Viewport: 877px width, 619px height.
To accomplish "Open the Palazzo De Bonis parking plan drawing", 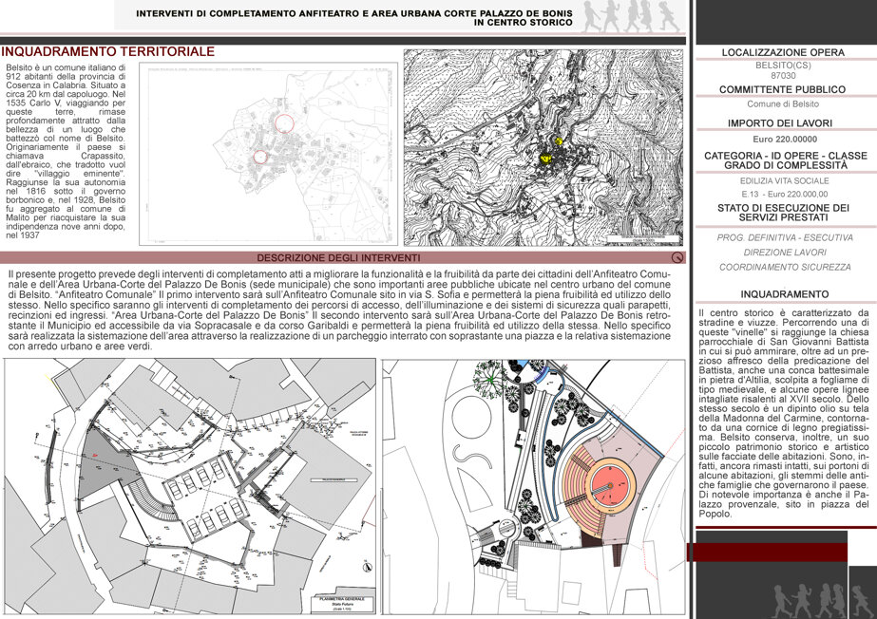I will (x=190, y=487).
